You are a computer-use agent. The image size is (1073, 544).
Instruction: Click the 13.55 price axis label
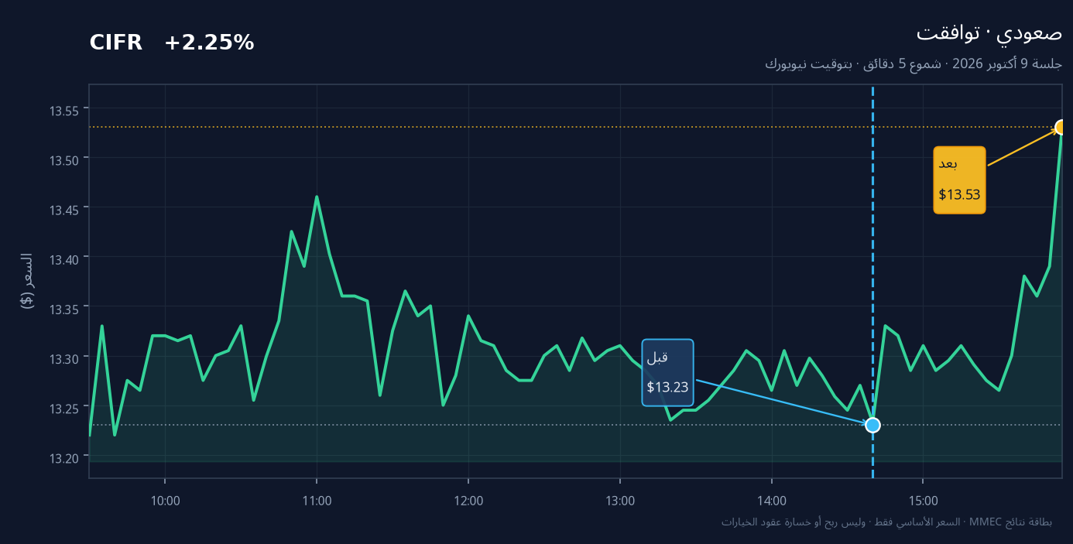(64, 111)
